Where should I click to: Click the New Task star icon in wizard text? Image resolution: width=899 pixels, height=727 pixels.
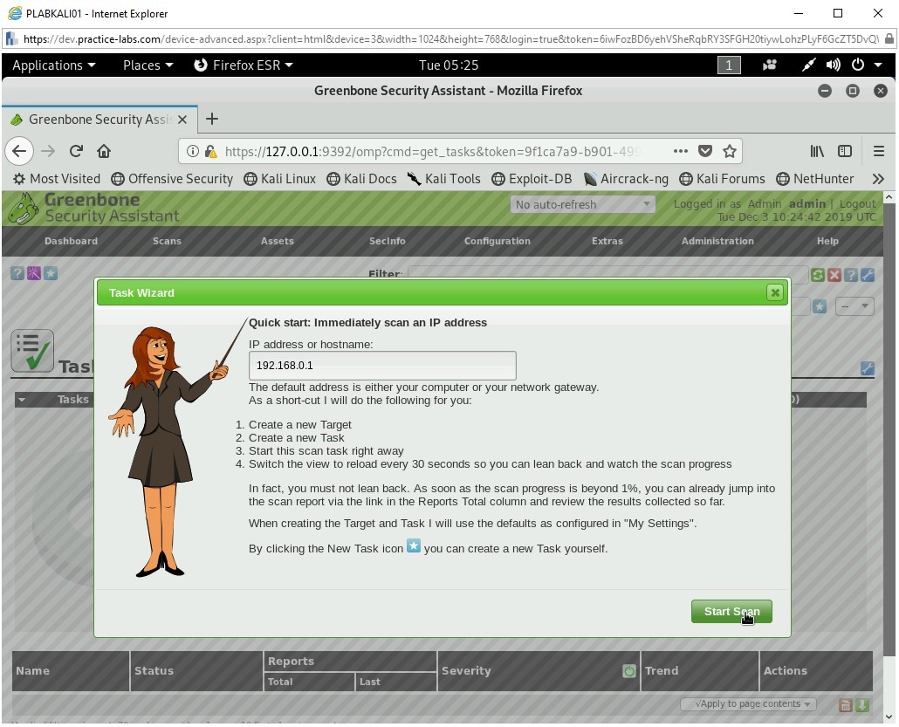[414, 547]
